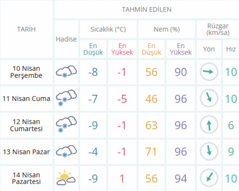
Task: Click the snowy cloud icon for 10 Nisan Perşembe
Action: tap(66, 72)
